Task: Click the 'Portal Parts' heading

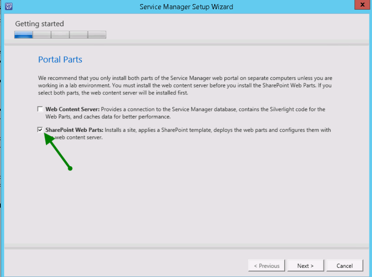Action: 60,60
